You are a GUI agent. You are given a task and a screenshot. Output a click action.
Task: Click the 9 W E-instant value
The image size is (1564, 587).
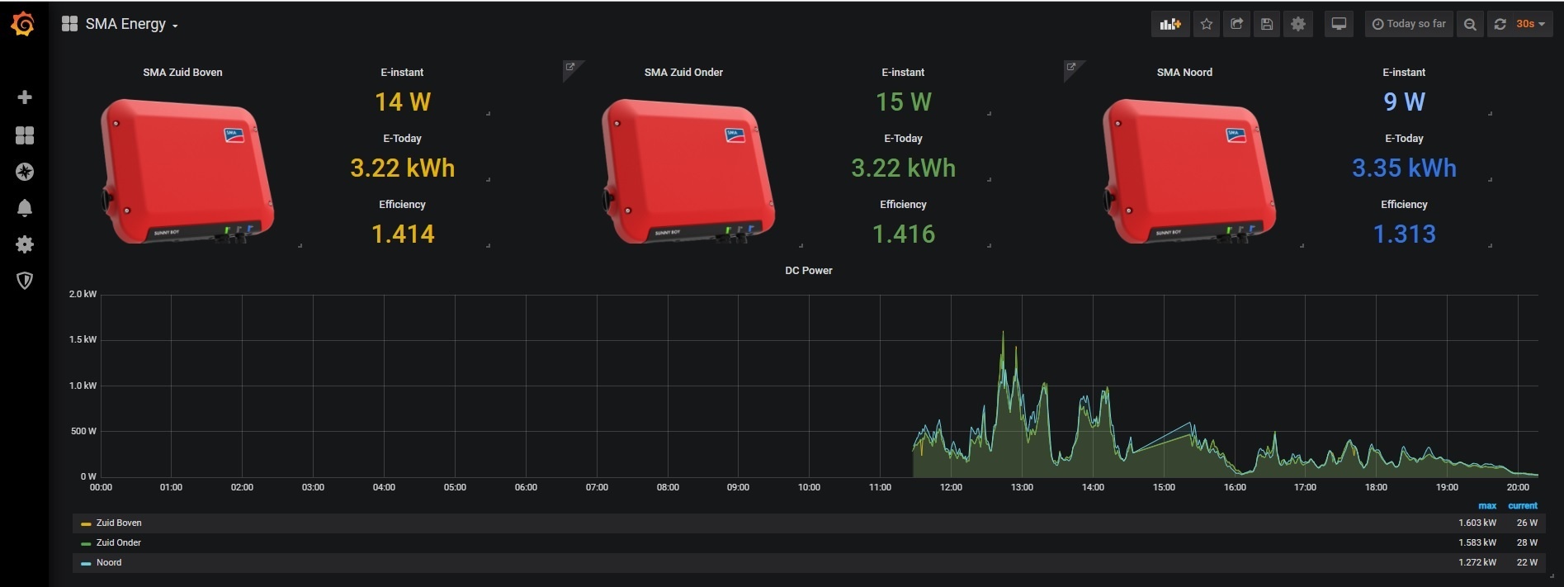(x=1404, y=102)
